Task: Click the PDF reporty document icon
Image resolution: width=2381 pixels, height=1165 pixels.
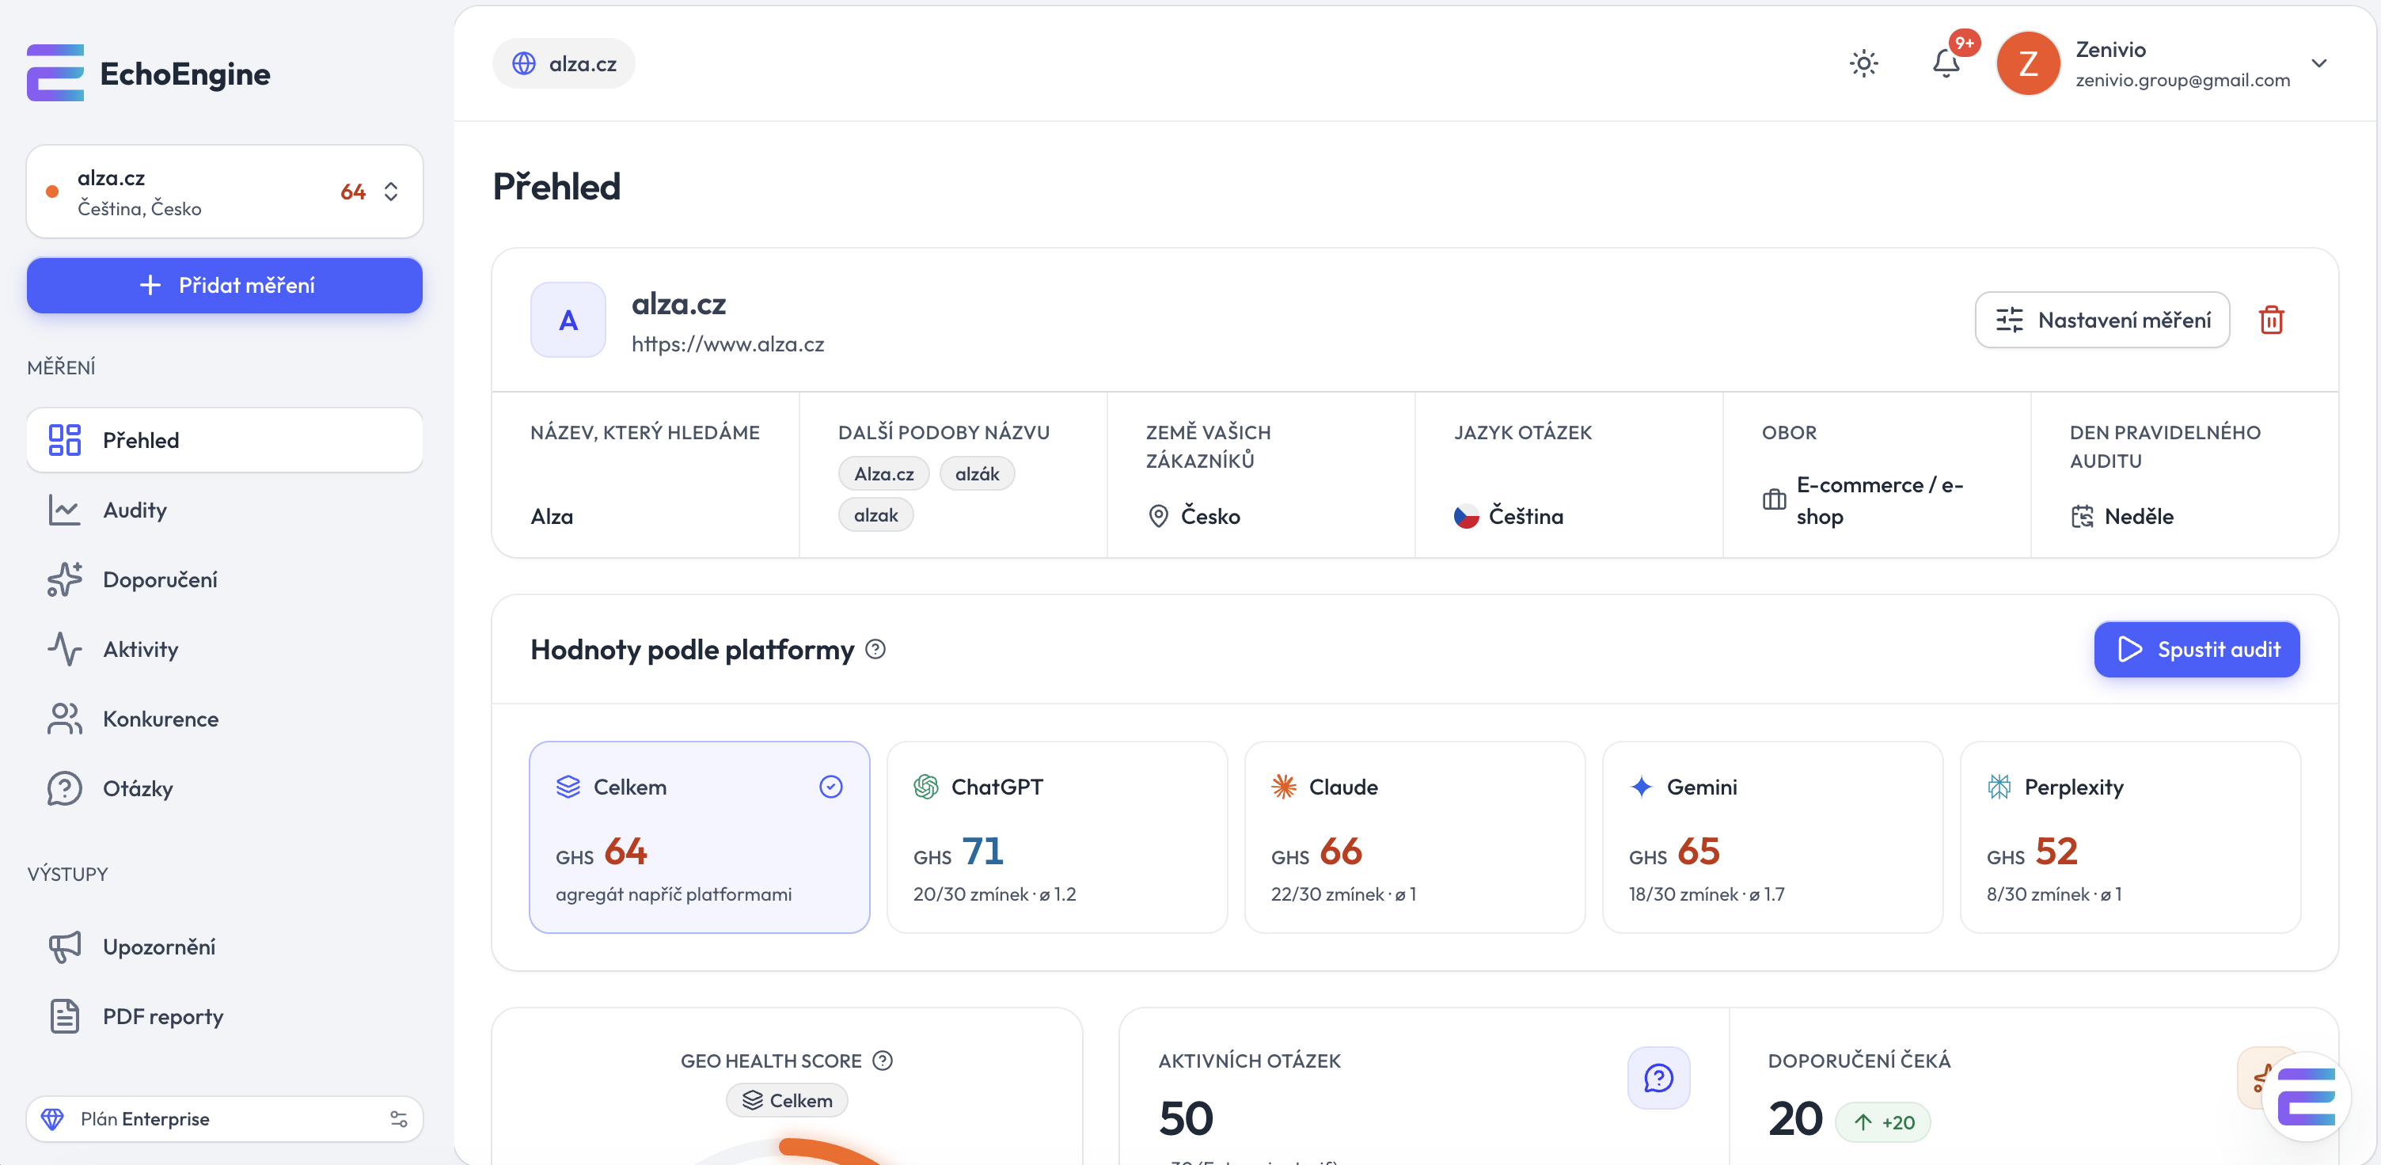Action: (x=65, y=1016)
